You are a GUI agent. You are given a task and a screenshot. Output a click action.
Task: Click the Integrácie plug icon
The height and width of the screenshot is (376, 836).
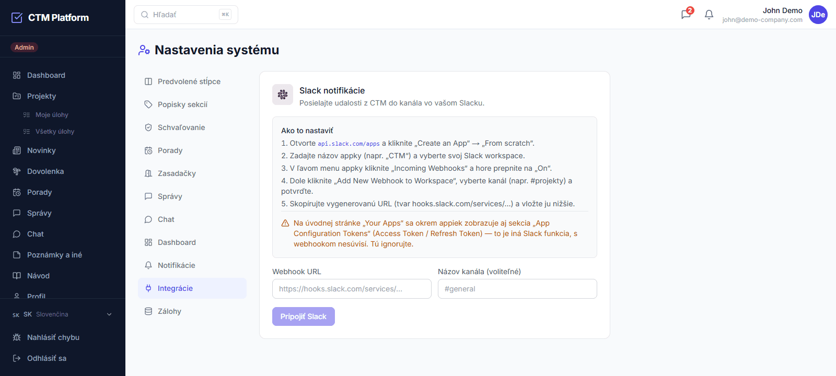148,288
